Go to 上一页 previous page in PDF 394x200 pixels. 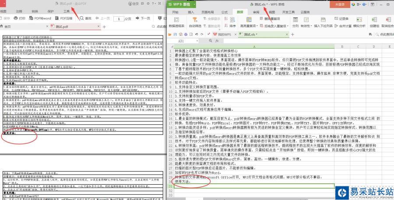[x=102, y=18]
